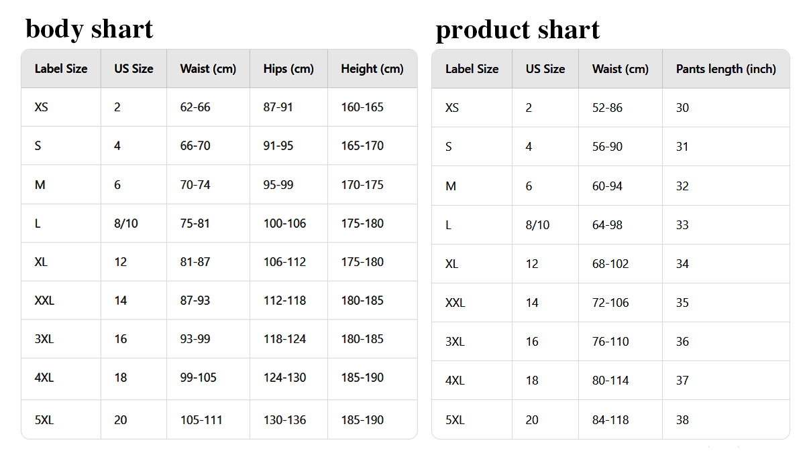The image size is (805, 469).
Task: Click product waist value 68-102
Action: (610, 264)
